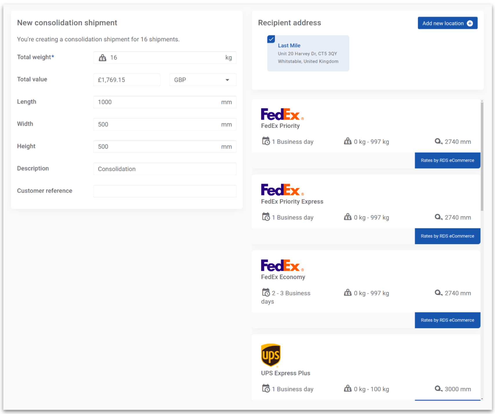Open the GBP currency dropdown
495x414 pixels.
pyautogui.click(x=202, y=80)
